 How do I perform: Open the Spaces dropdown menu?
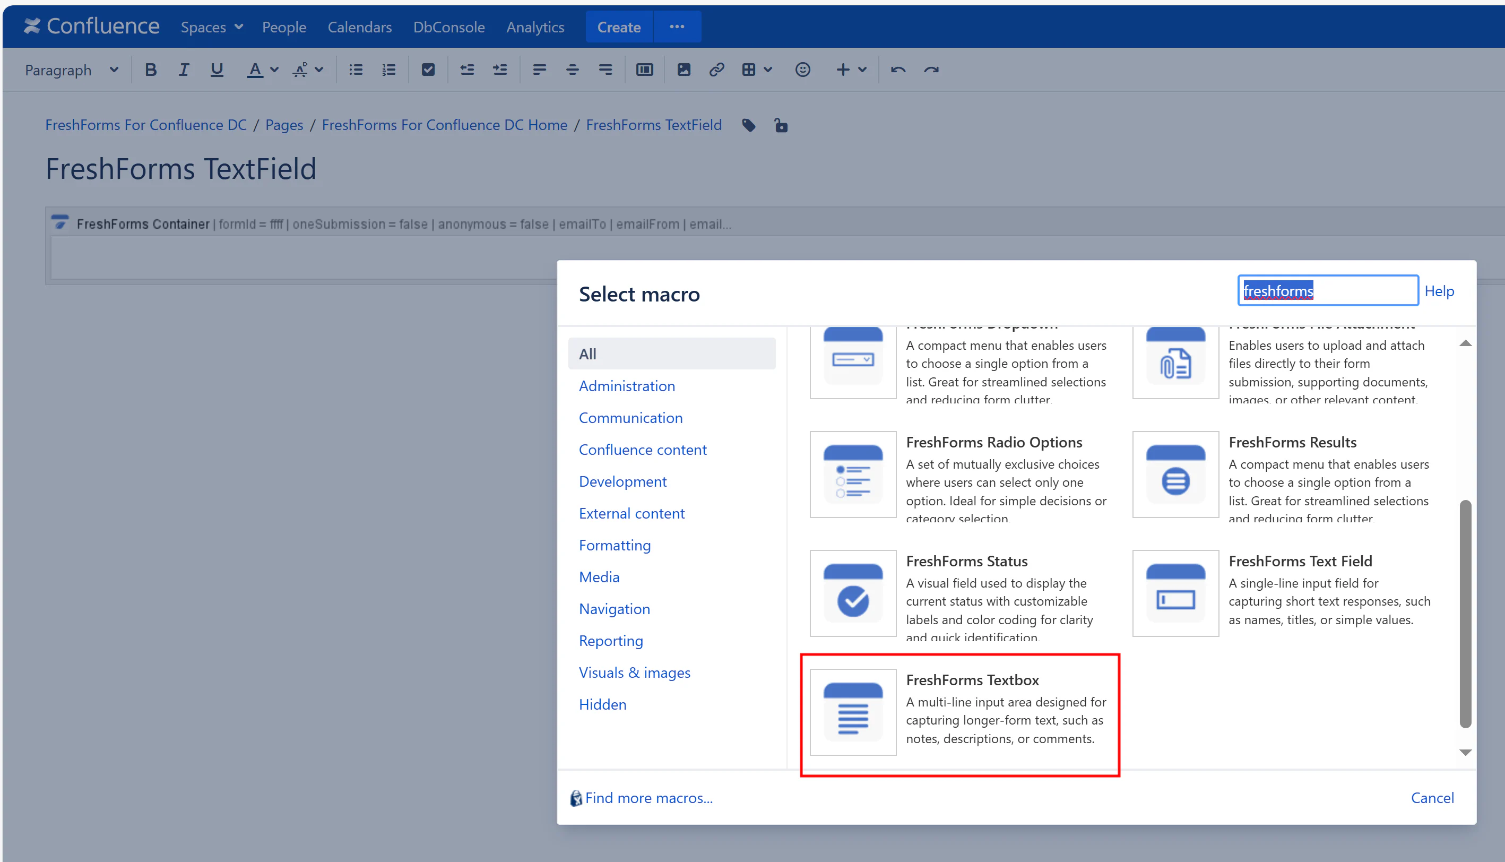tap(211, 27)
